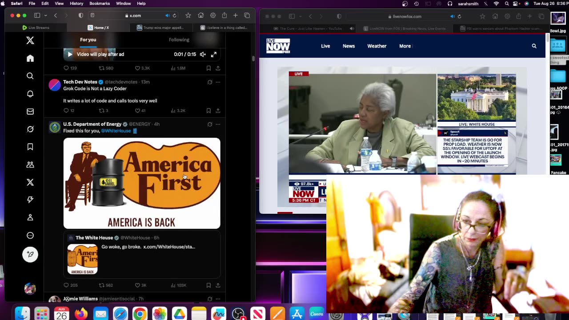Open Control Center in the menu bar

coord(516,4)
